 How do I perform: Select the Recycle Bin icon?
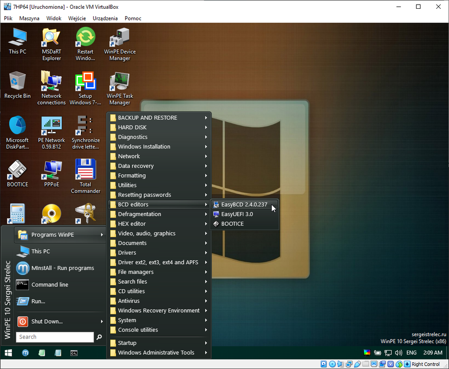click(x=17, y=85)
